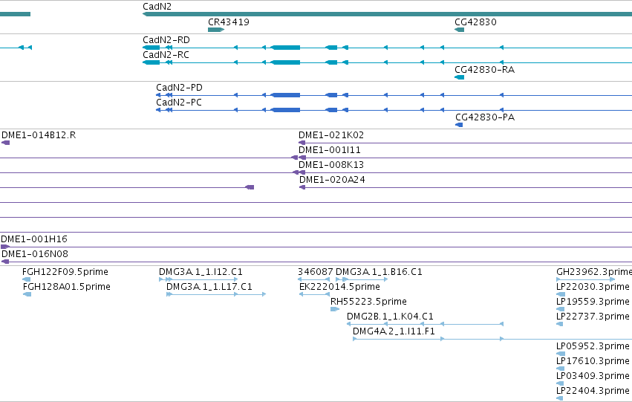Select the FGH122F09.5prime EST label
Screen dimensions: 632x402
[x=65, y=272]
